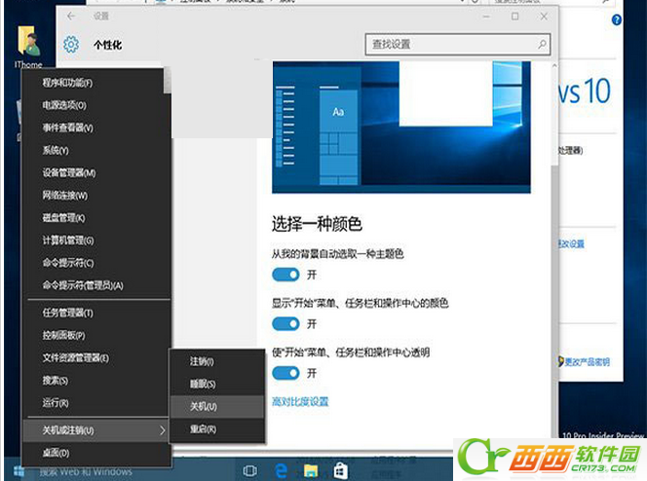Toggle the Start and taskbar color switch
This screenshot has height=481, width=647.
[285, 324]
